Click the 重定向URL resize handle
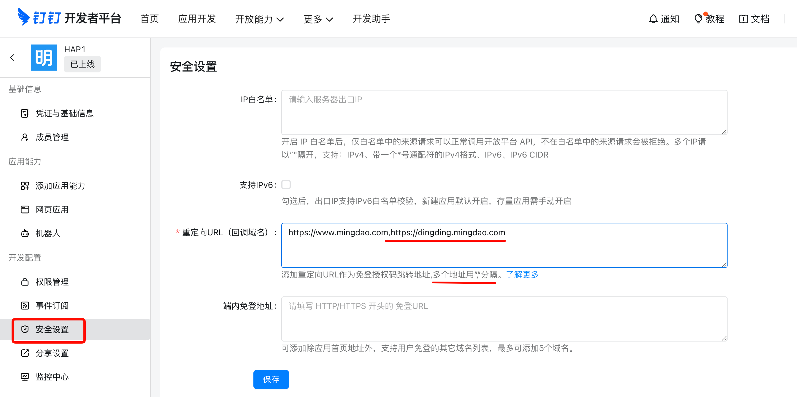 tap(724, 264)
